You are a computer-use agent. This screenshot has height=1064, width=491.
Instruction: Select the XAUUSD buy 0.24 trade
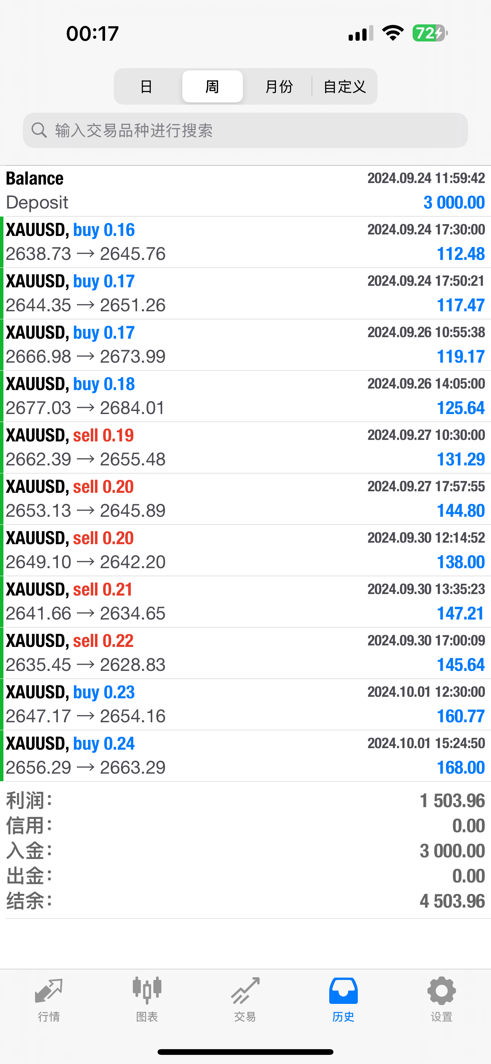click(245, 756)
